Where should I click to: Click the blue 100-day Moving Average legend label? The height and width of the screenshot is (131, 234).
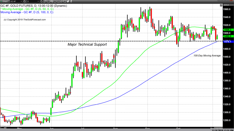point(27,12)
